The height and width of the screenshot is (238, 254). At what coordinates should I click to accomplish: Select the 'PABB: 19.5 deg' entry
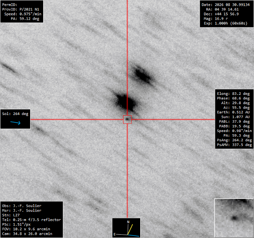point(234,126)
